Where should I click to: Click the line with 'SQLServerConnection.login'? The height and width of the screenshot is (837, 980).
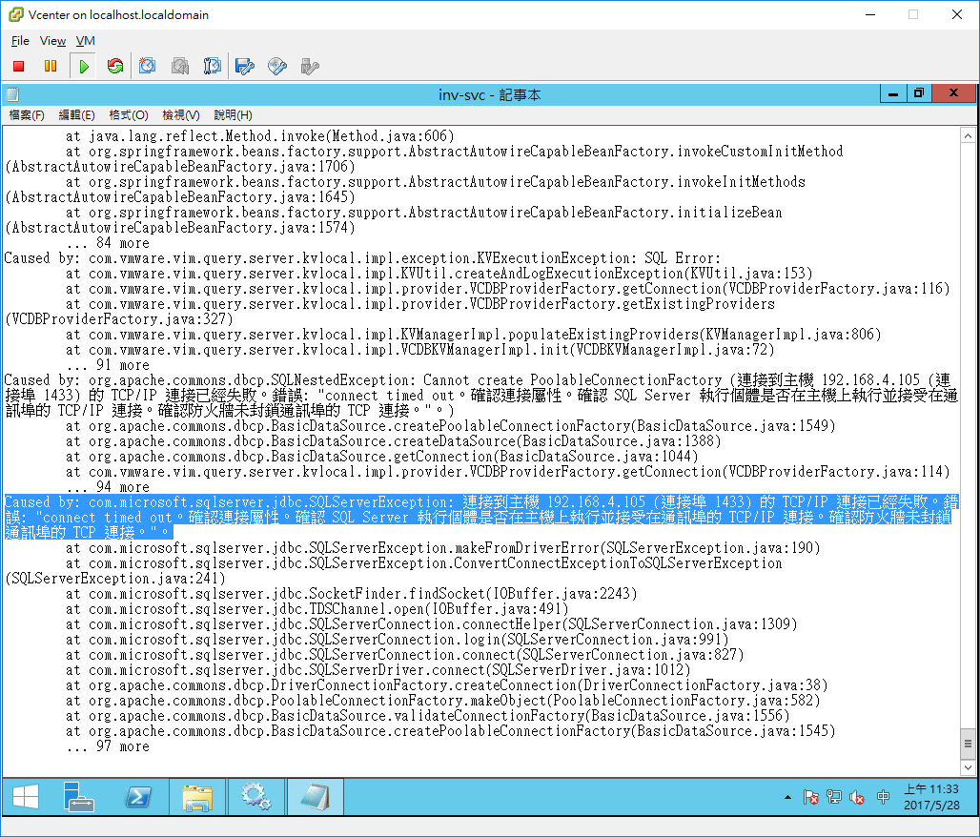397,640
